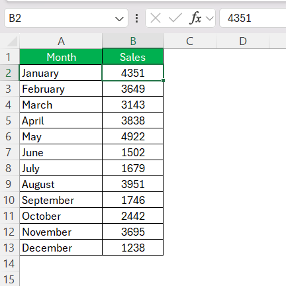Select the March cell
This screenshot has height=286, width=286.
click(x=61, y=105)
